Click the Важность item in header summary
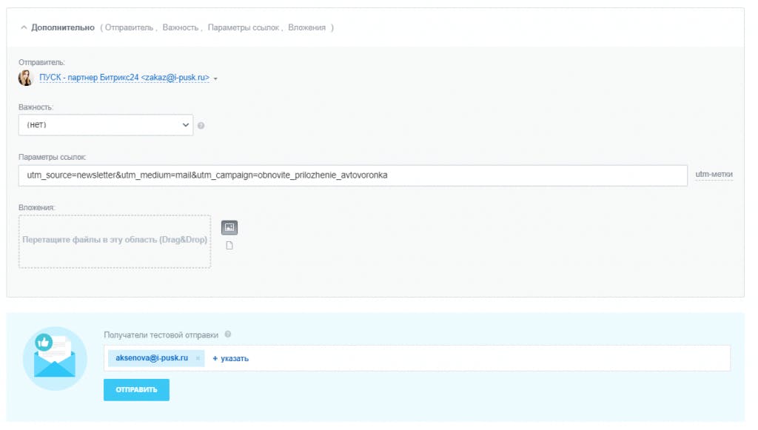758x430 pixels. tap(181, 27)
